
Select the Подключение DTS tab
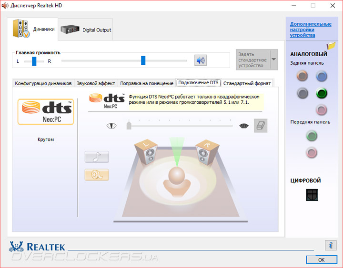coord(198,83)
